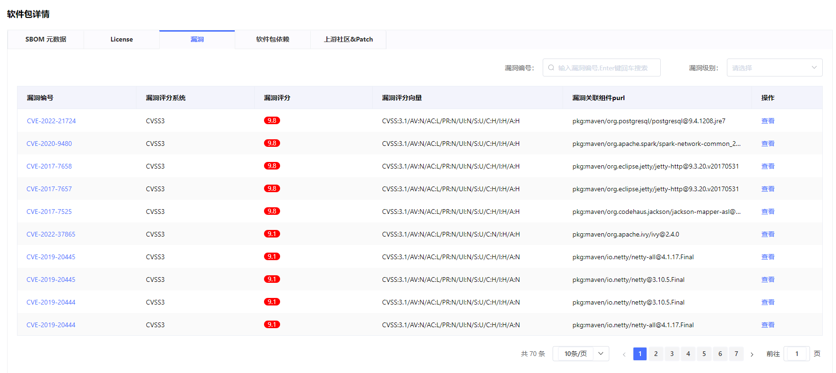The image size is (836, 373).
Task: Click the previous page left arrow
Action: click(624, 354)
